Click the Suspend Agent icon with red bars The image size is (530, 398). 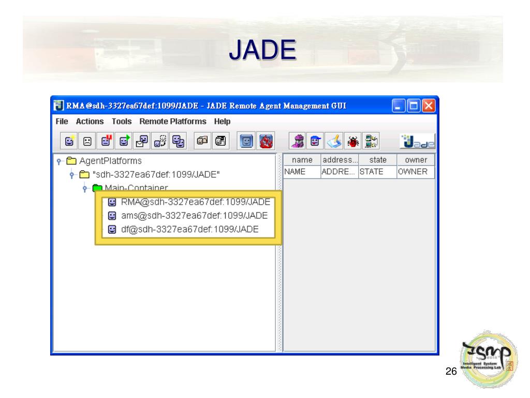(x=106, y=141)
